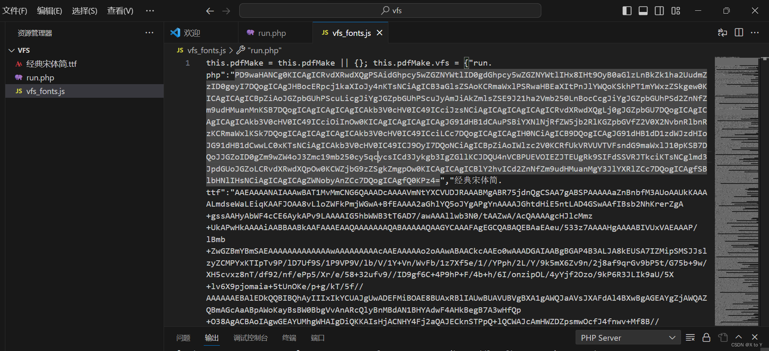Open explorer panel more actions ellipsis
The width and height of the screenshot is (769, 351).
(149, 33)
